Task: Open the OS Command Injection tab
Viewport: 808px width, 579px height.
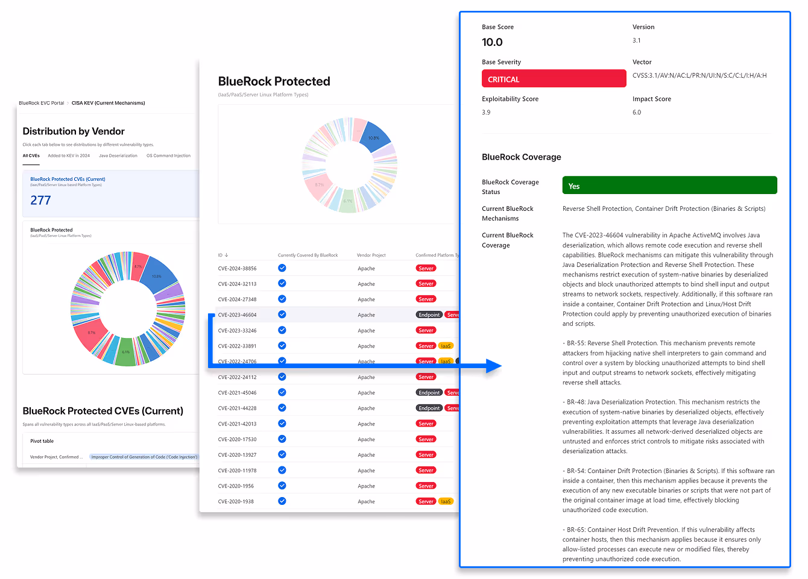Action: pyautogui.click(x=168, y=155)
